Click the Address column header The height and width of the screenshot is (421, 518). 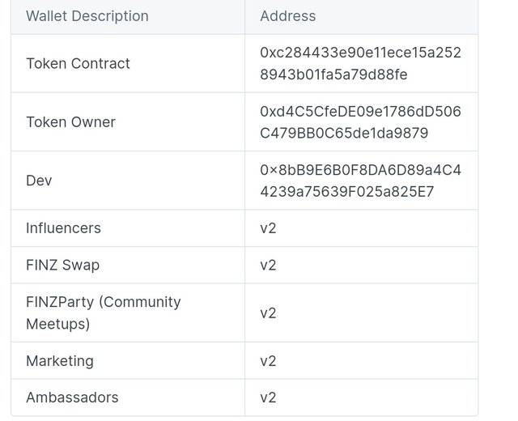288,16
